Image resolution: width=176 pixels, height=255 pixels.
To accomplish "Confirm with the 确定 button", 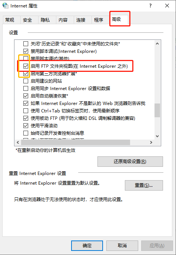I will click(87, 246).
